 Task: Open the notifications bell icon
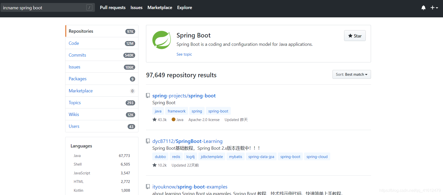tap(423, 8)
